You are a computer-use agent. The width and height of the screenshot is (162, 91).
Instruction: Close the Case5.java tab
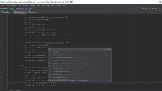[38, 12]
